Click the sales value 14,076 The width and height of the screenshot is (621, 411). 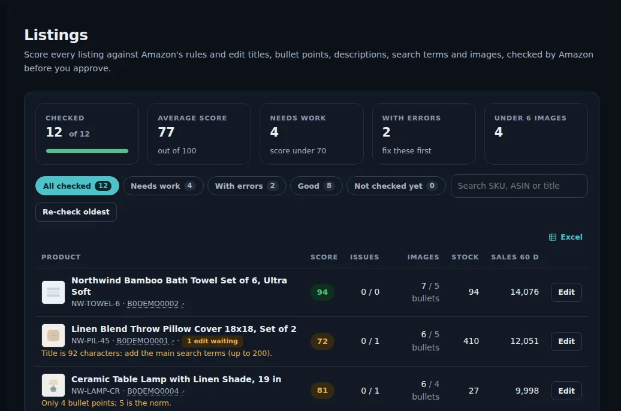click(524, 292)
